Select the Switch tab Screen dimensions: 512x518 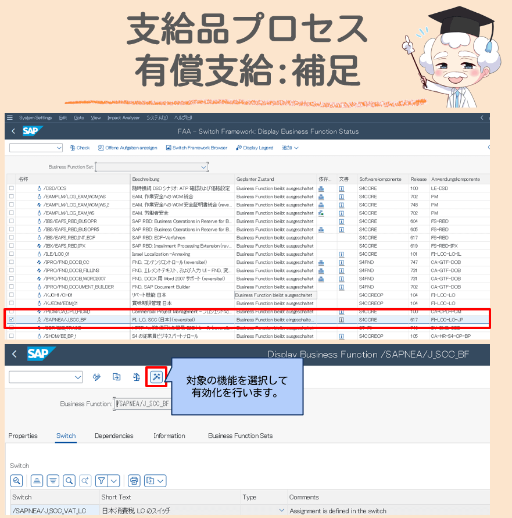pyautogui.click(x=66, y=436)
